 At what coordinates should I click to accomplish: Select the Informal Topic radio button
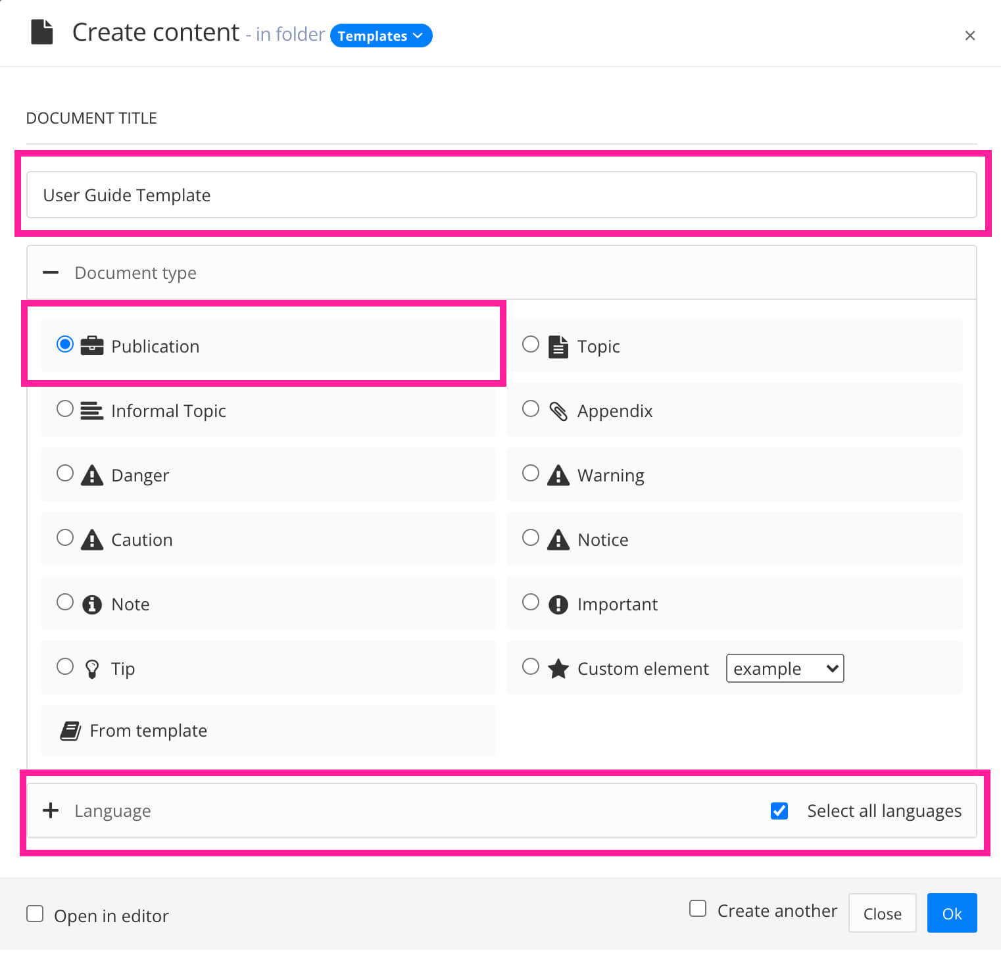[65, 408]
